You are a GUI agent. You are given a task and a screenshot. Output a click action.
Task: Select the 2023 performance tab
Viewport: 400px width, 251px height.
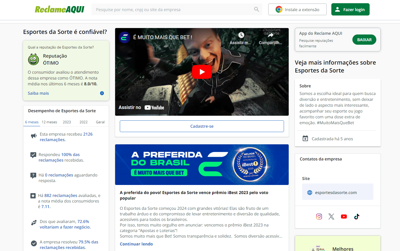(x=67, y=122)
